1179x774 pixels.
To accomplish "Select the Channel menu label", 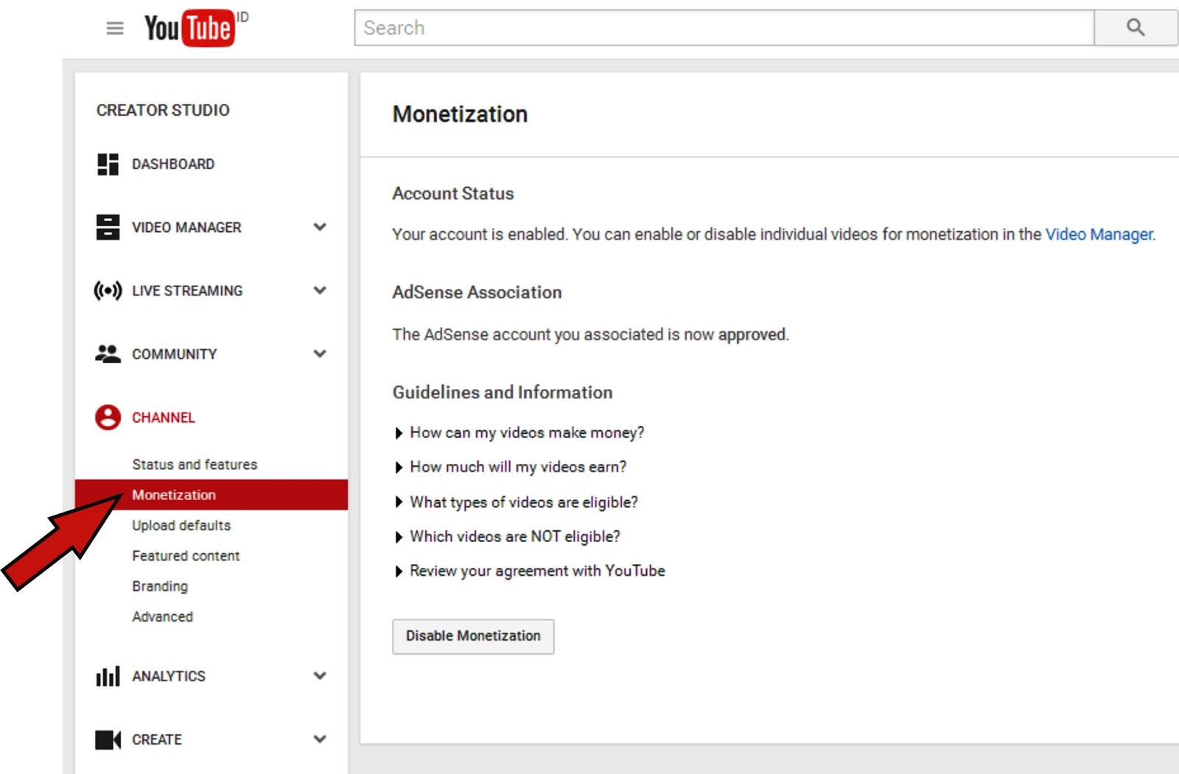I will point(164,418).
